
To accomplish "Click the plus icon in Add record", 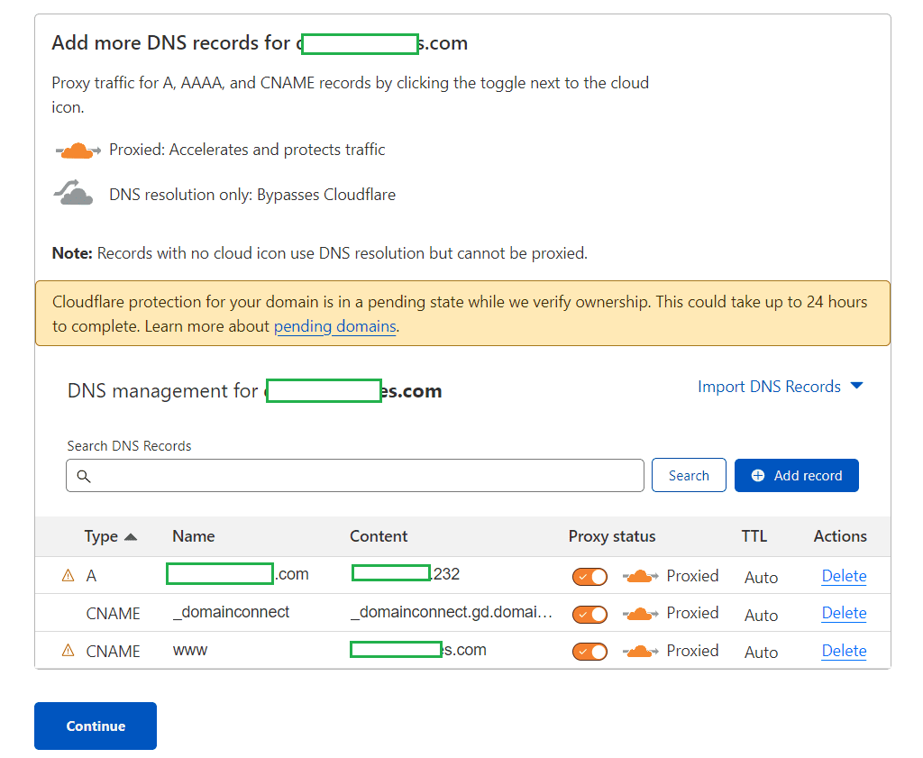I will 758,476.
